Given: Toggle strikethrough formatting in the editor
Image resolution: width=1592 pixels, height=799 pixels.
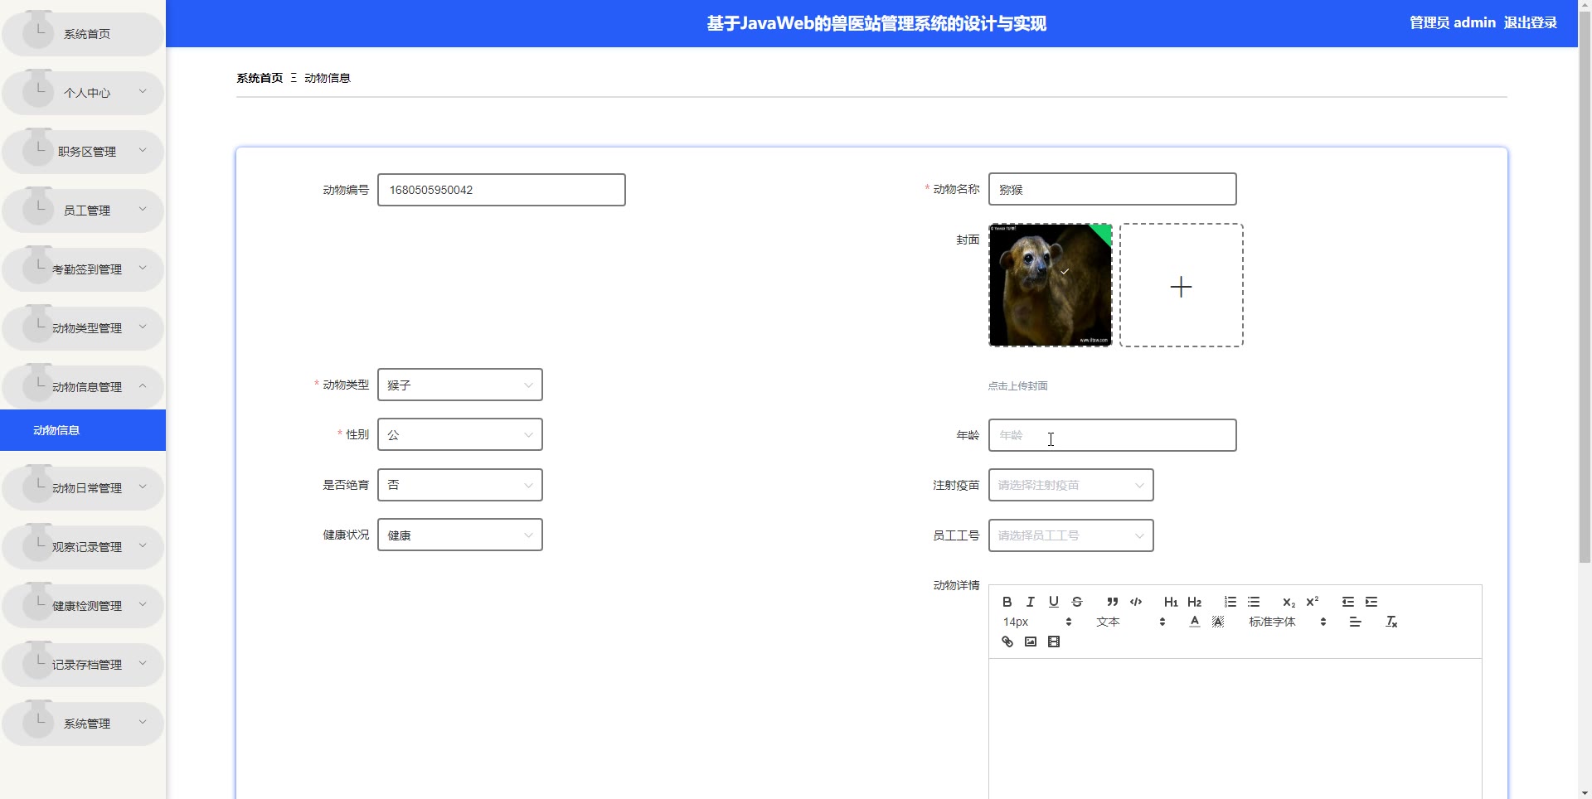Looking at the screenshot, I should tap(1076, 602).
